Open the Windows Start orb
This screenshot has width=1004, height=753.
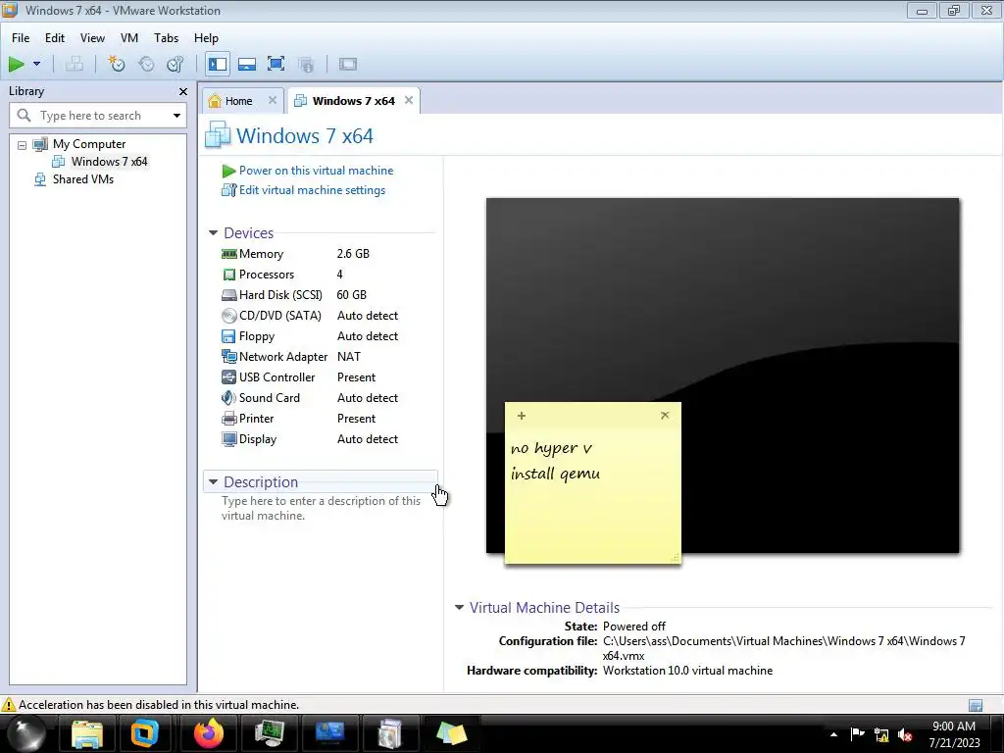tap(26, 733)
